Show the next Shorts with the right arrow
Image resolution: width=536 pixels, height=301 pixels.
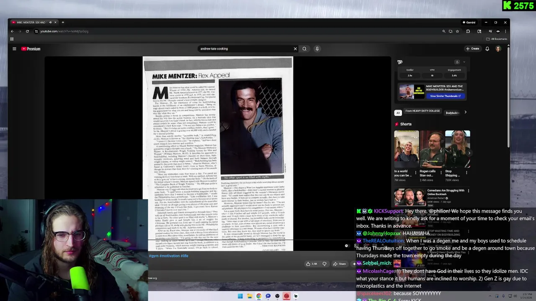[x=469, y=153]
